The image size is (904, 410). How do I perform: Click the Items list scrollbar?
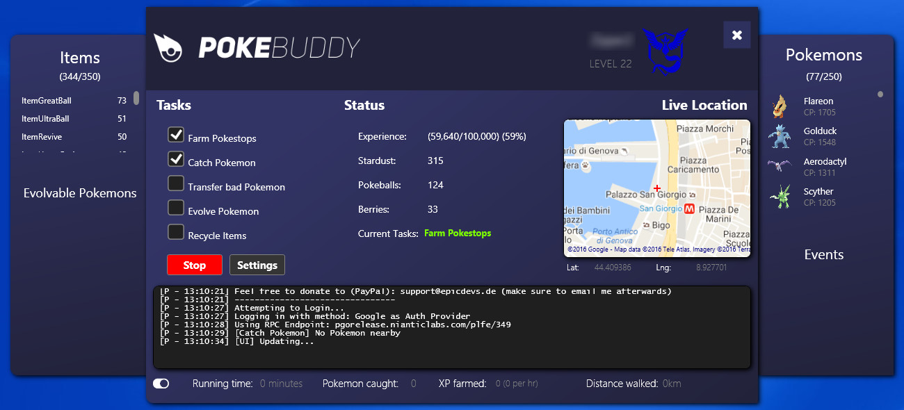[136, 98]
